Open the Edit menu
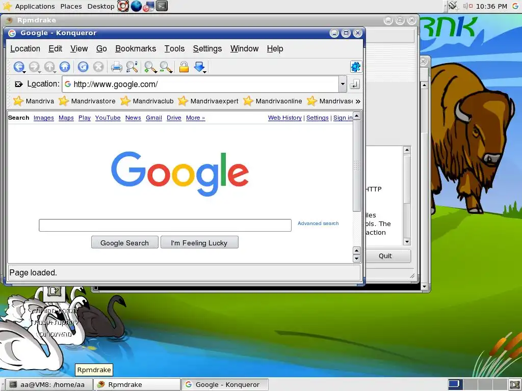522x391 pixels. click(x=55, y=48)
